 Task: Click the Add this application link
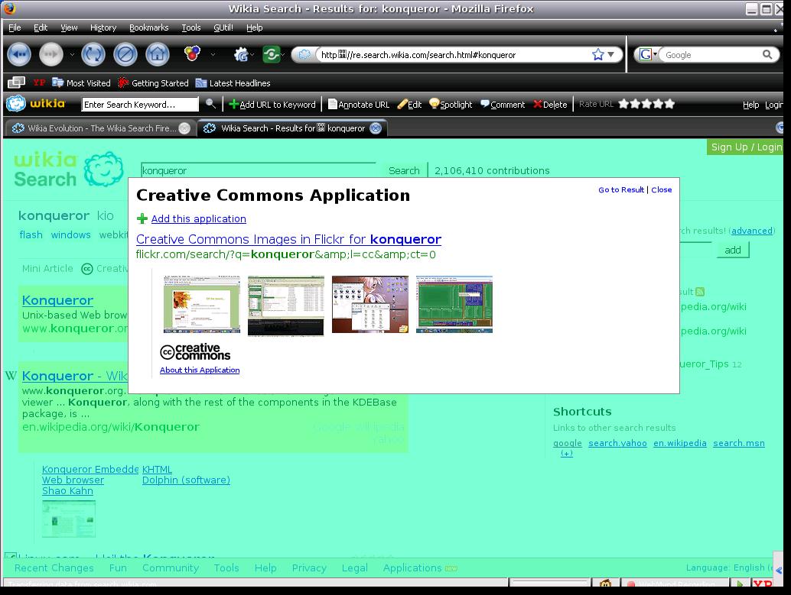pos(199,218)
